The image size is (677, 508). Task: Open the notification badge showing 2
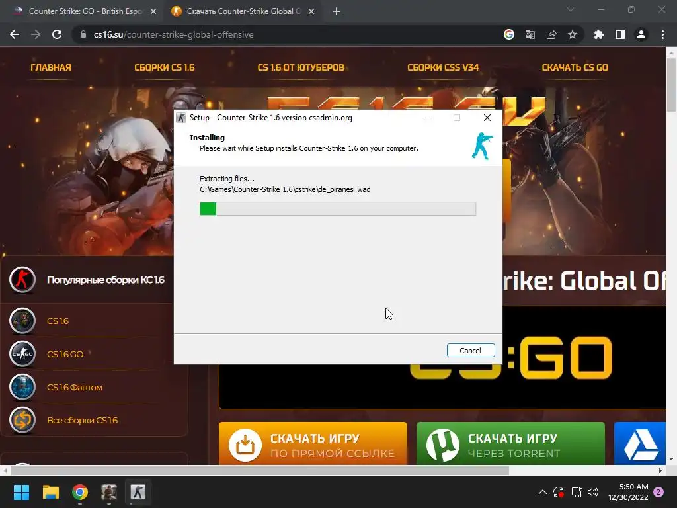[659, 492]
